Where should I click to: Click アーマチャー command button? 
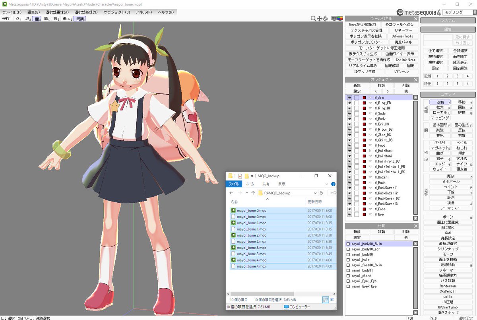(451, 208)
